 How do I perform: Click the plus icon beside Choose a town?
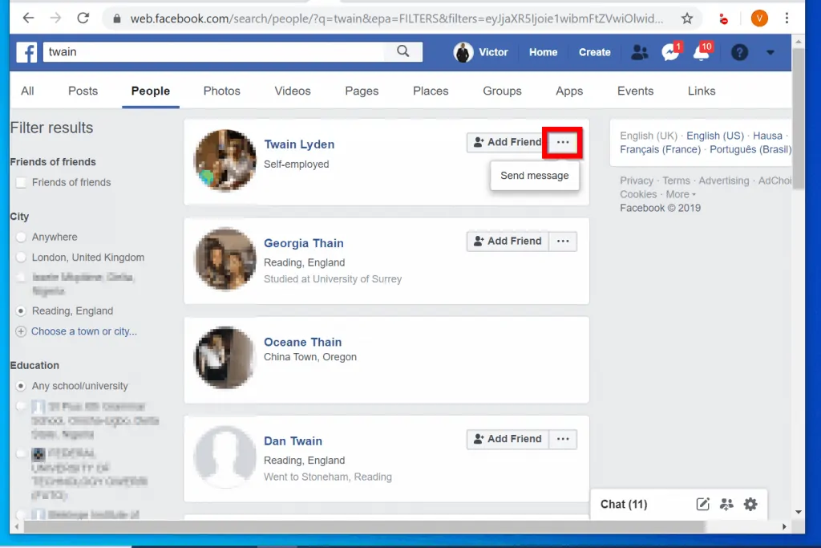pos(21,331)
